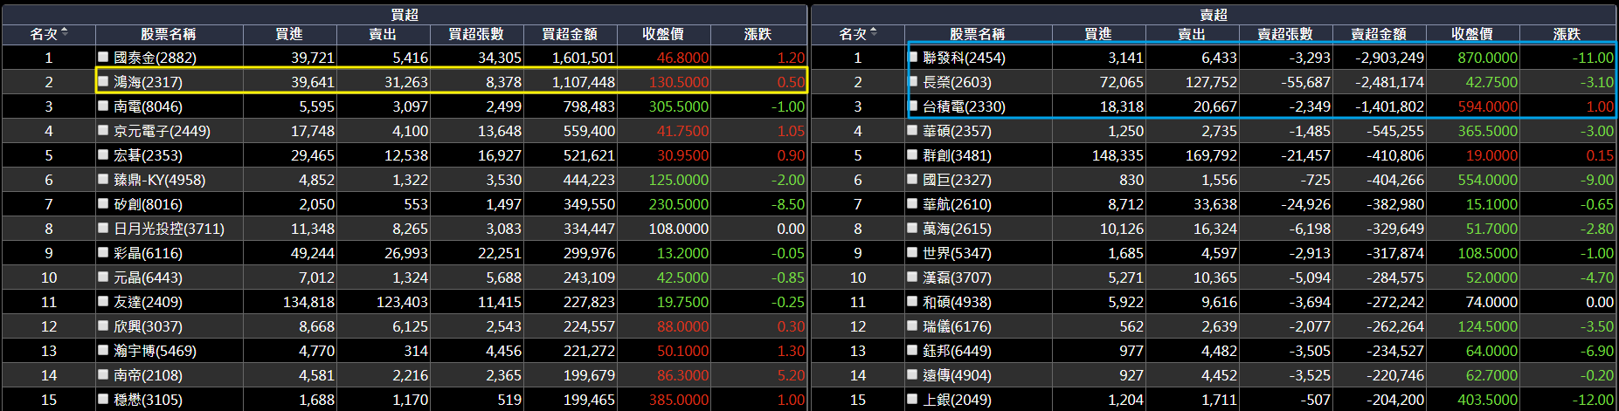The height and width of the screenshot is (411, 1619).
Task: Click the 買超金額 value 1,107,448
Action: tap(583, 82)
